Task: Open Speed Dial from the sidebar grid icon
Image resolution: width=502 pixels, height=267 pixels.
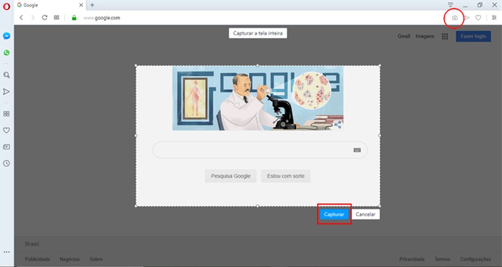Action: tap(7, 114)
